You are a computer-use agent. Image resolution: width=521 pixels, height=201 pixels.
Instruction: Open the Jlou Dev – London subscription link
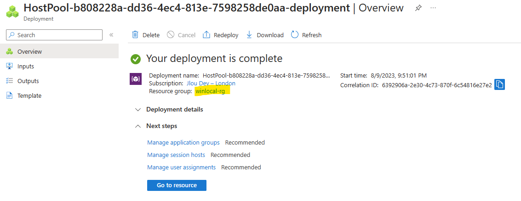point(211,83)
